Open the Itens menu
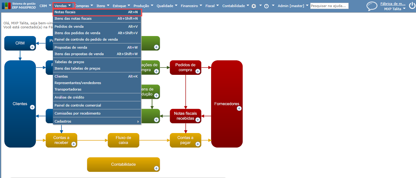This screenshot has width=416, height=178. click(103, 6)
